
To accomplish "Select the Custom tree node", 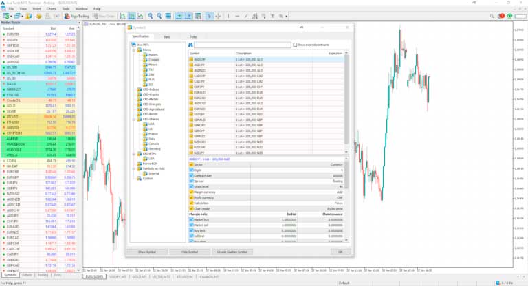I will click(148, 179).
